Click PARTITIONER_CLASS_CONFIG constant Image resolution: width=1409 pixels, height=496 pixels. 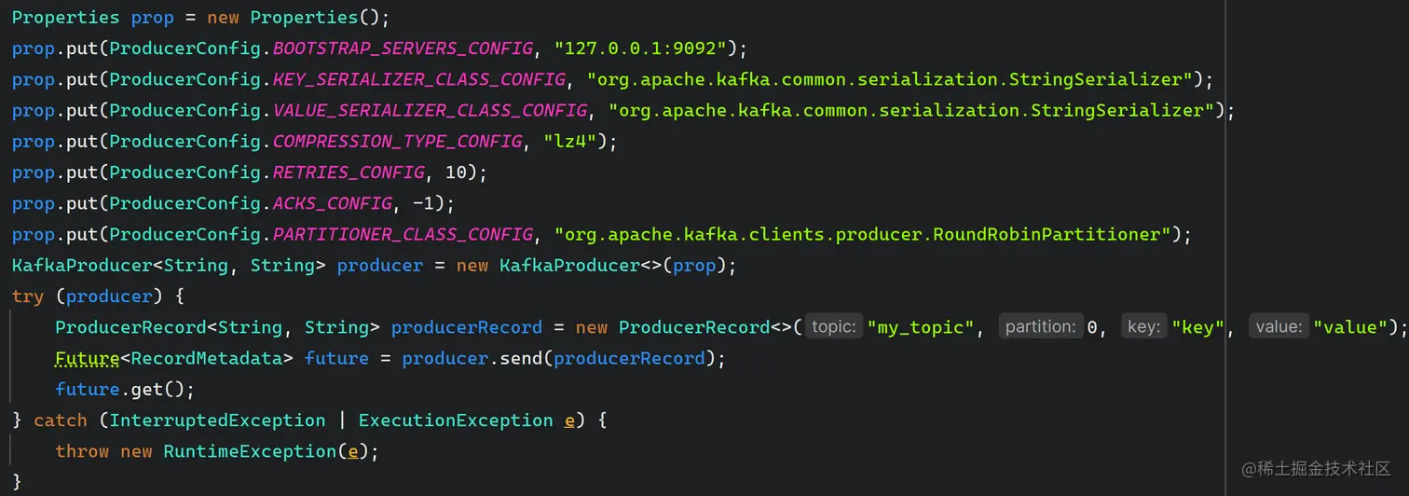point(403,233)
